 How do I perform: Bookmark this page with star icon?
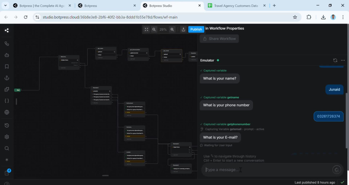295,17
